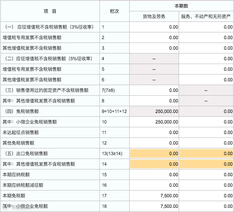Image resolution: width=234 pixels, height=212 pixels.
Task: Click the 栏次 column header
Action: (x=115, y=11)
